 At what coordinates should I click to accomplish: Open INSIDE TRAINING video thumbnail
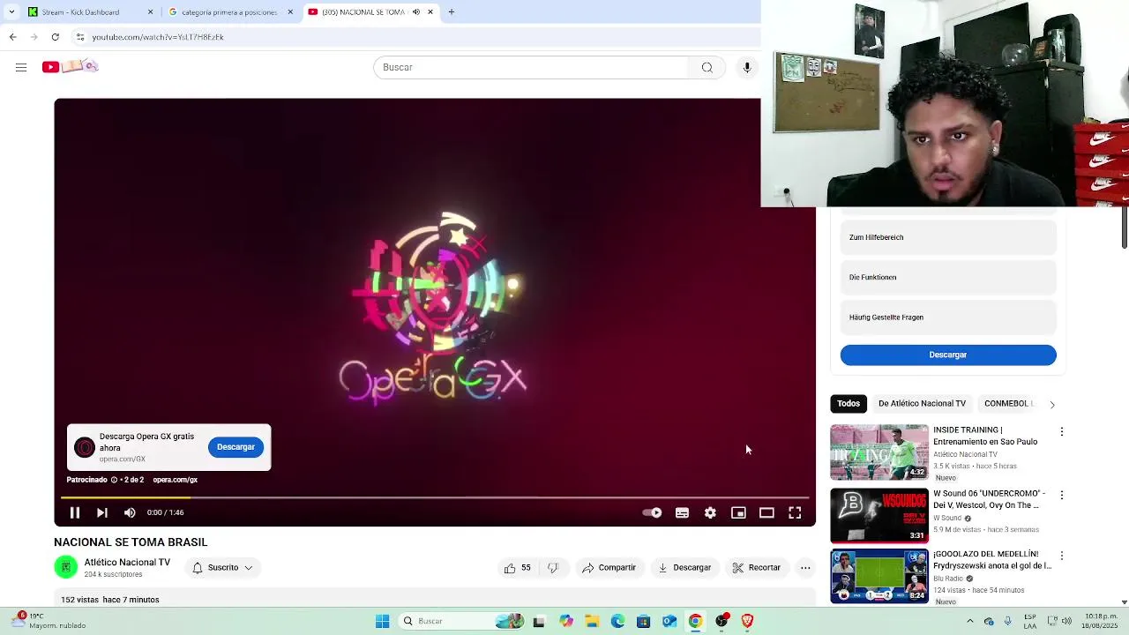[879, 452]
